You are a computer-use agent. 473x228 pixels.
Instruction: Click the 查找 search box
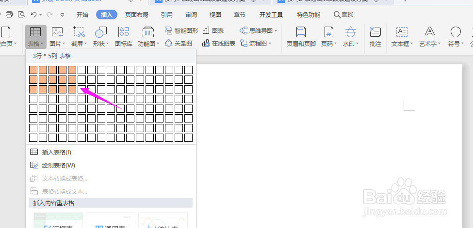pyautogui.click(x=343, y=14)
